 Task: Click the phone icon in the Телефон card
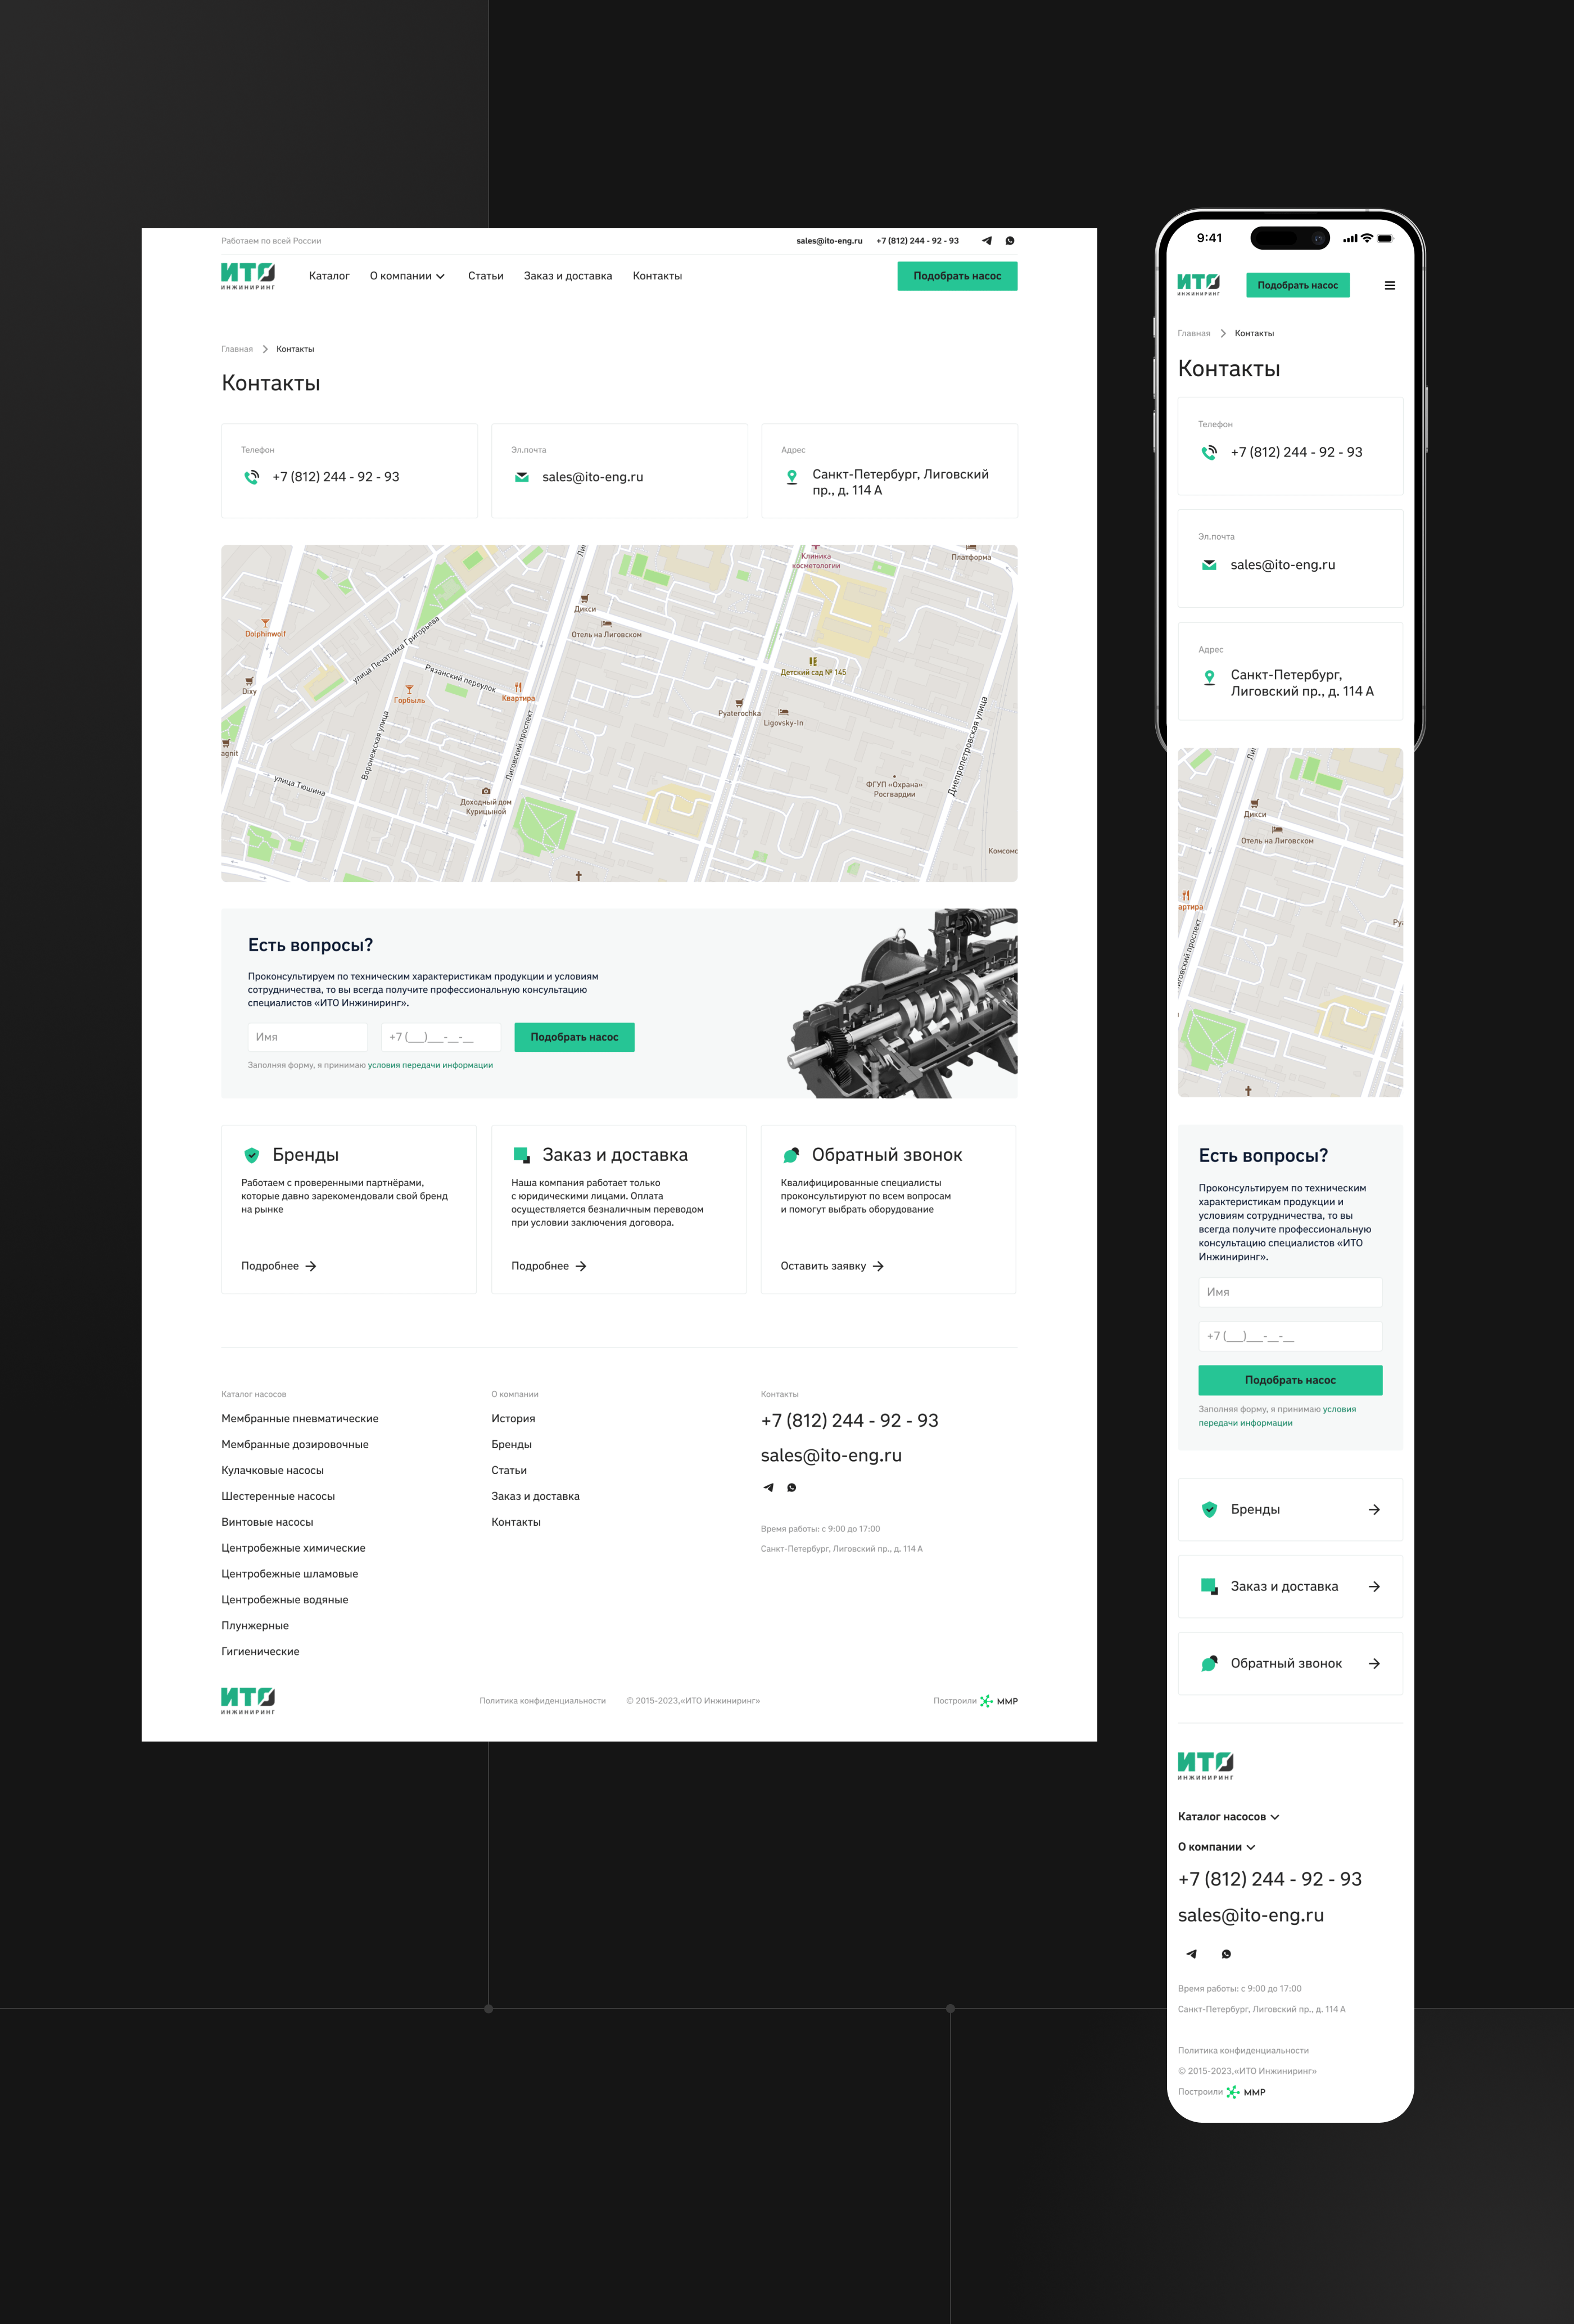[x=252, y=477]
